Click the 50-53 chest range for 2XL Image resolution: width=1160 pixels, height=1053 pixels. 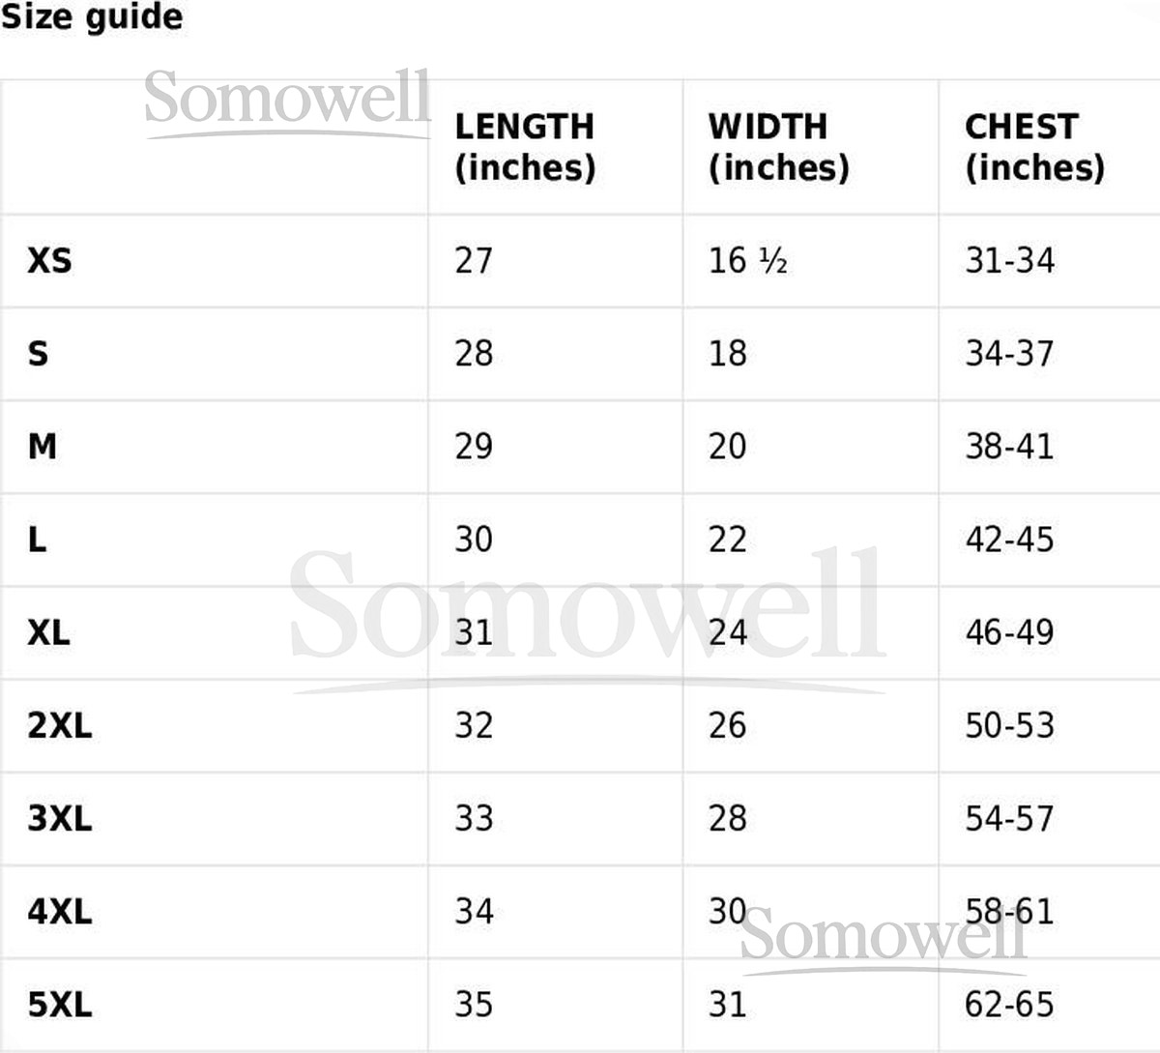1009,725
